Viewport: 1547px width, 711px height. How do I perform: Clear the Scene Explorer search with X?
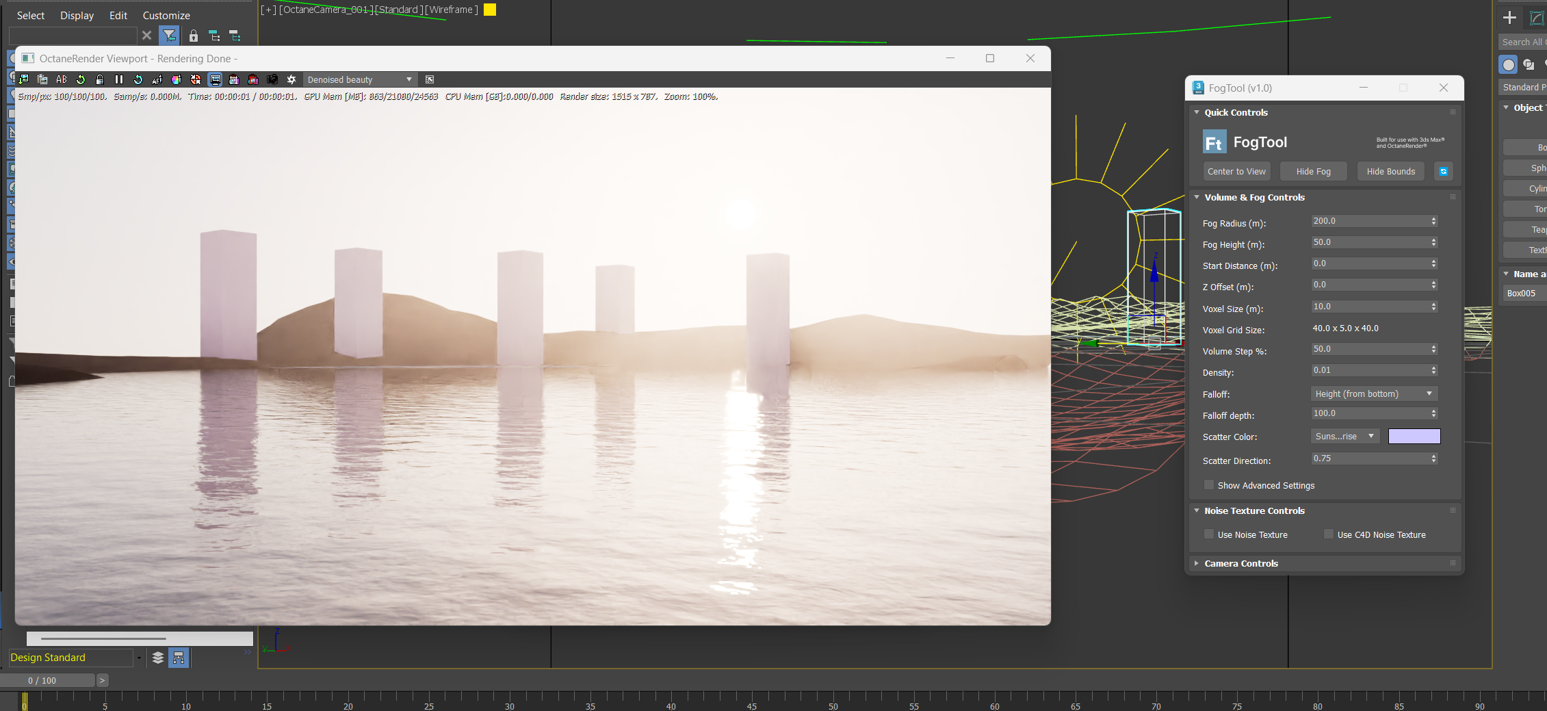146,36
